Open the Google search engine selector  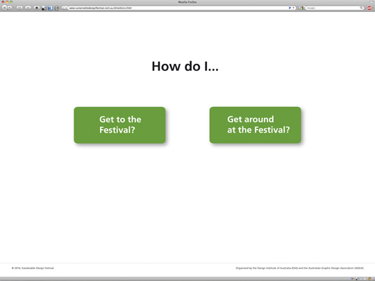[x=302, y=8]
